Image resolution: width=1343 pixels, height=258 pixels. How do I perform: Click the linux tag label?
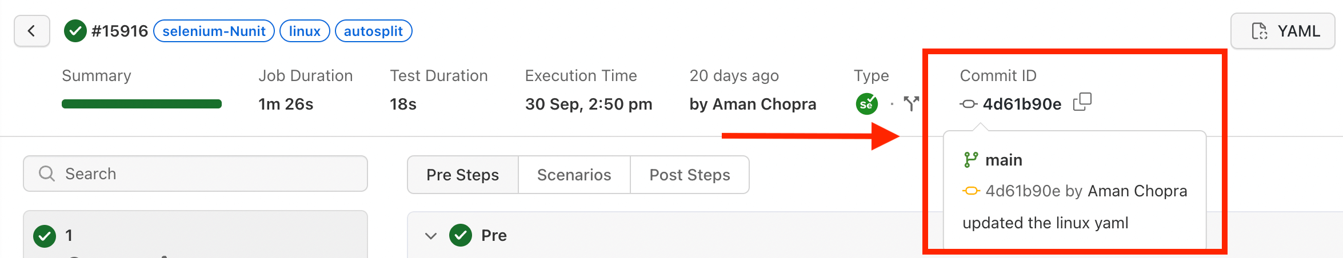coord(305,31)
